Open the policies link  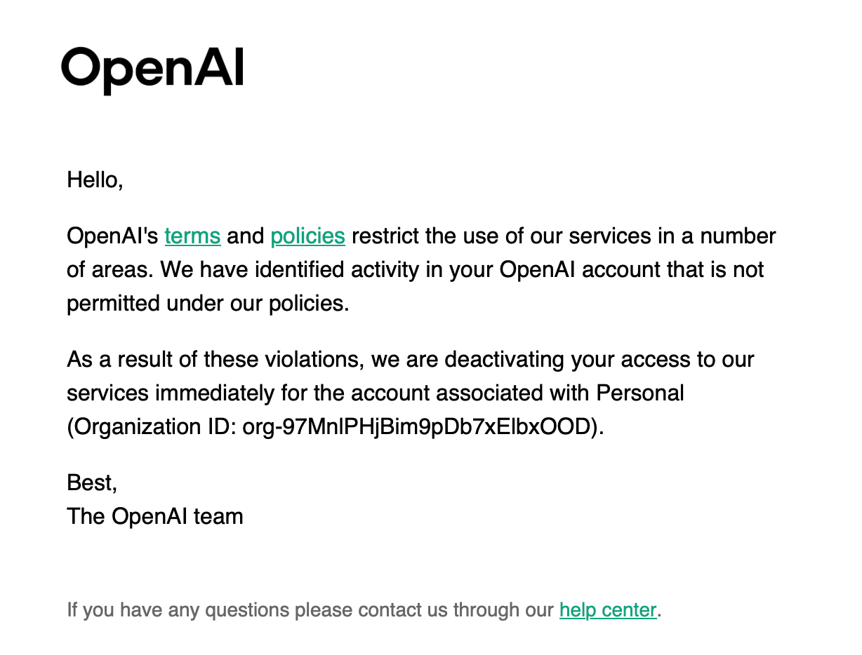(307, 236)
